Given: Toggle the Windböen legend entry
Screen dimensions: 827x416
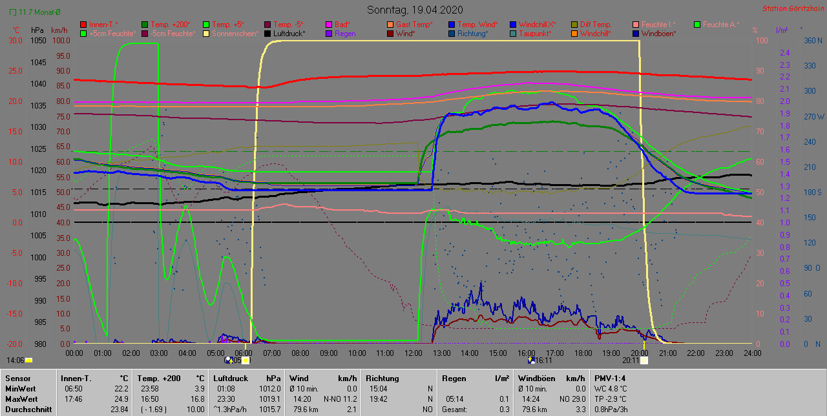Looking at the screenshot, I should pyautogui.click(x=654, y=33).
